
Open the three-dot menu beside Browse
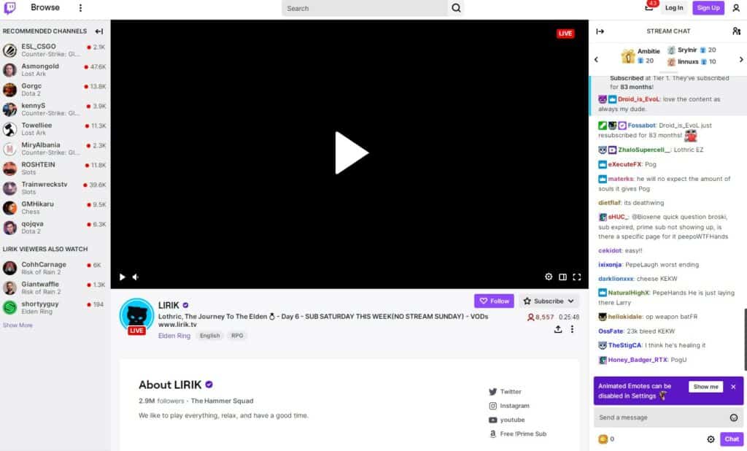pyautogui.click(x=80, y=7)
